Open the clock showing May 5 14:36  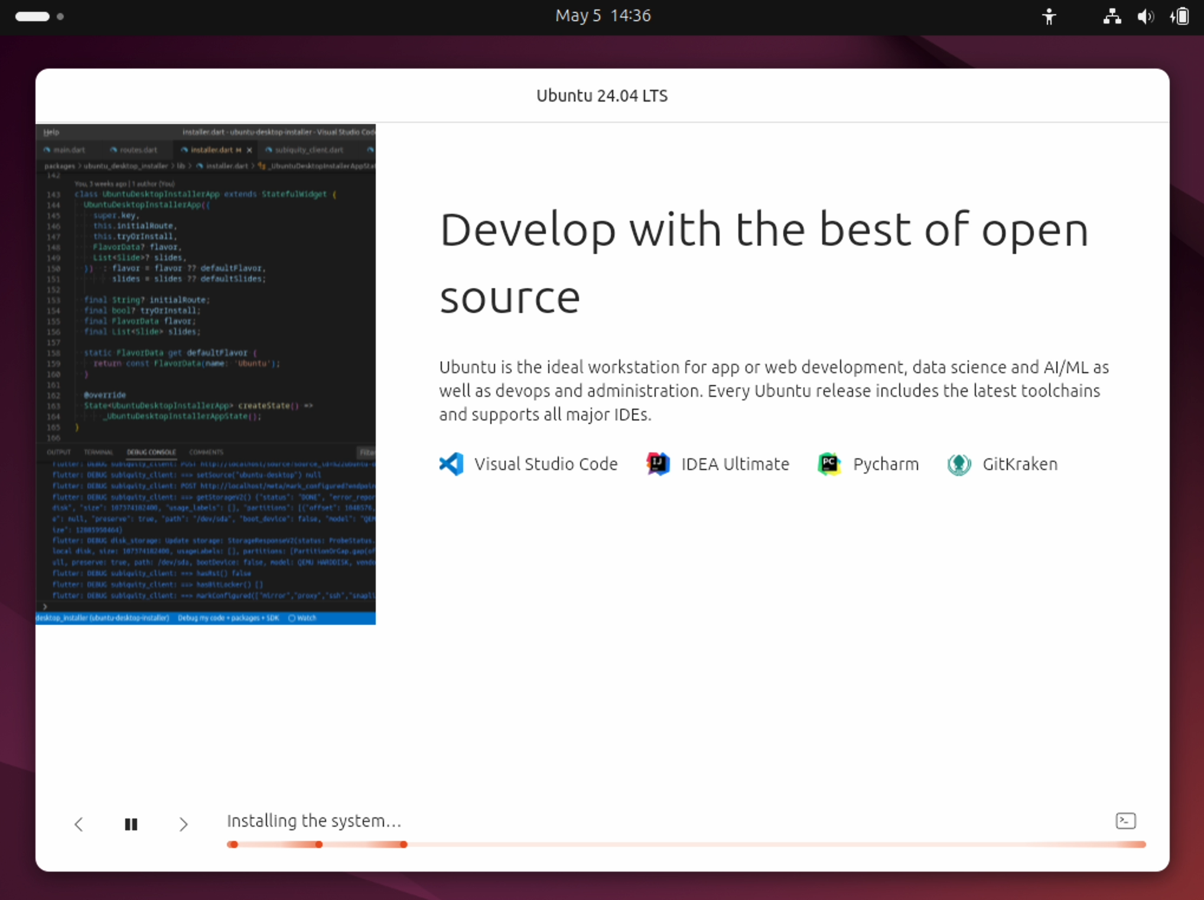click(603, 15)
